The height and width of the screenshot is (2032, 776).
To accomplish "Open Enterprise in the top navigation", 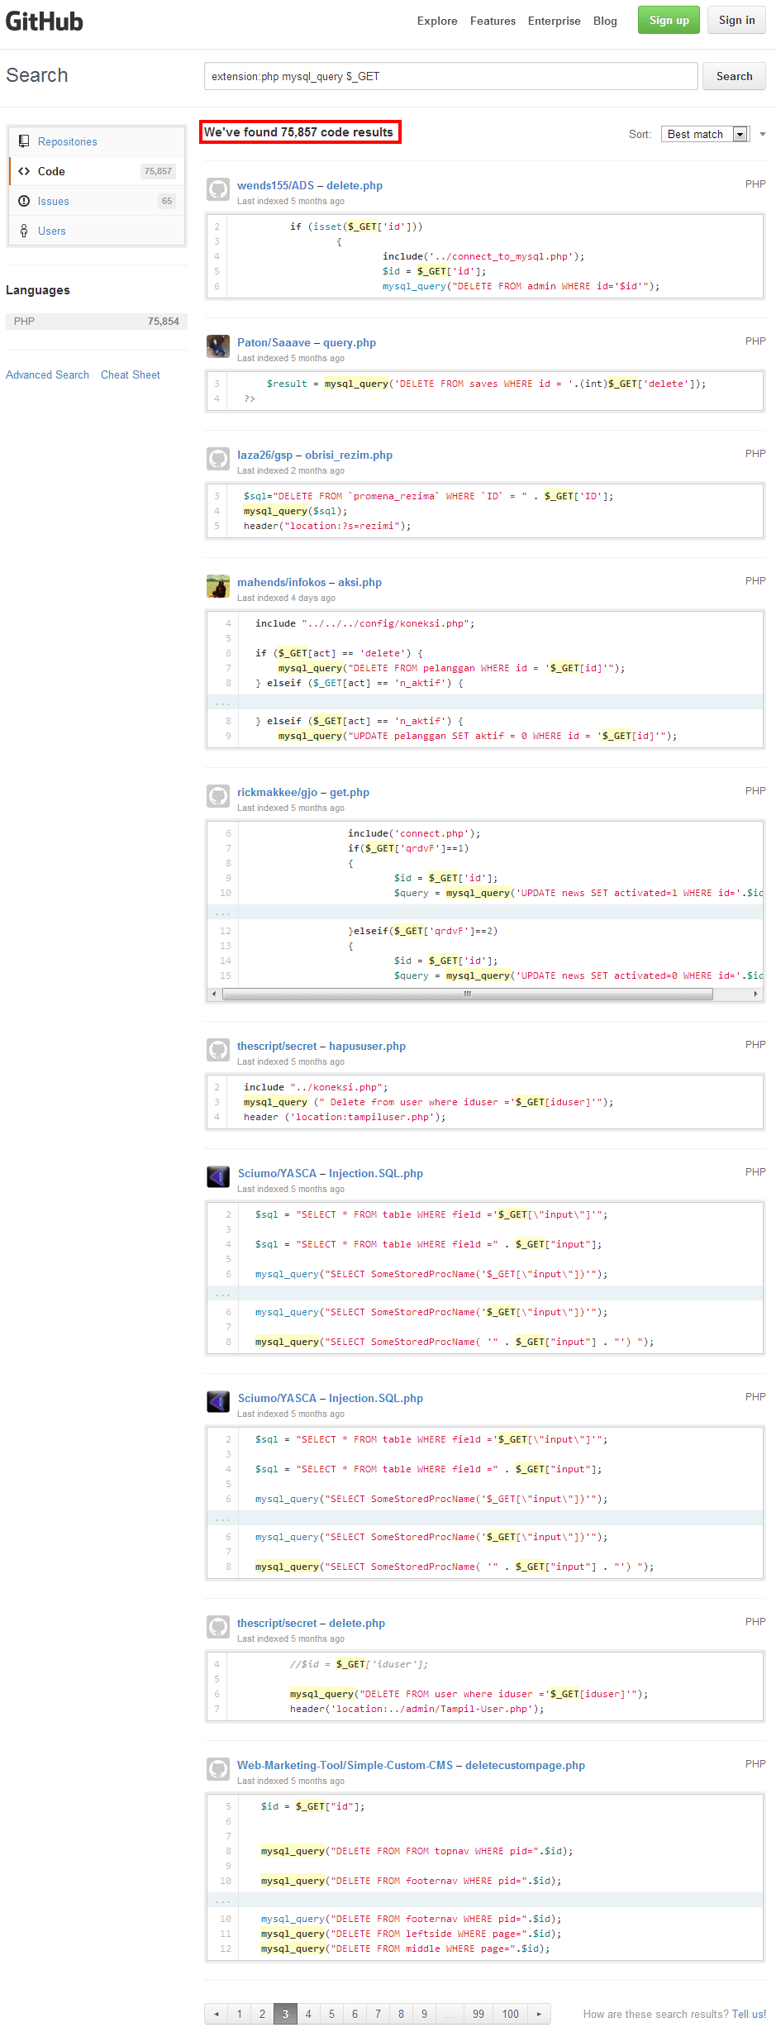I will click(x=555, y=21).
